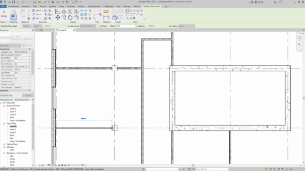The height and width of the screenshot is (171, 305).
Task: Open the Annotate ribbon tab
Action: [71, 6]
